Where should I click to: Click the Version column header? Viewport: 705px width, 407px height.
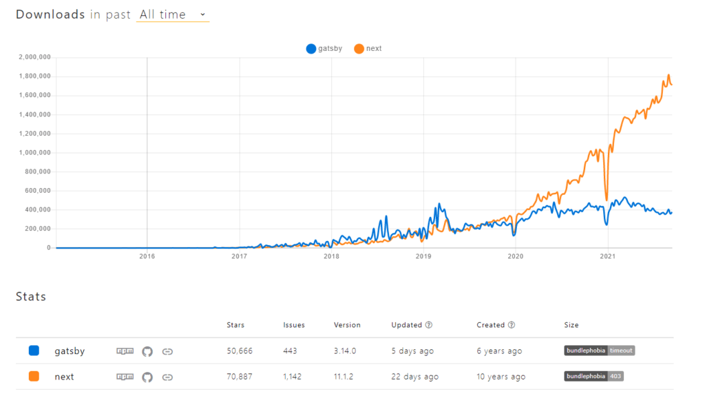tap(347, 324)
